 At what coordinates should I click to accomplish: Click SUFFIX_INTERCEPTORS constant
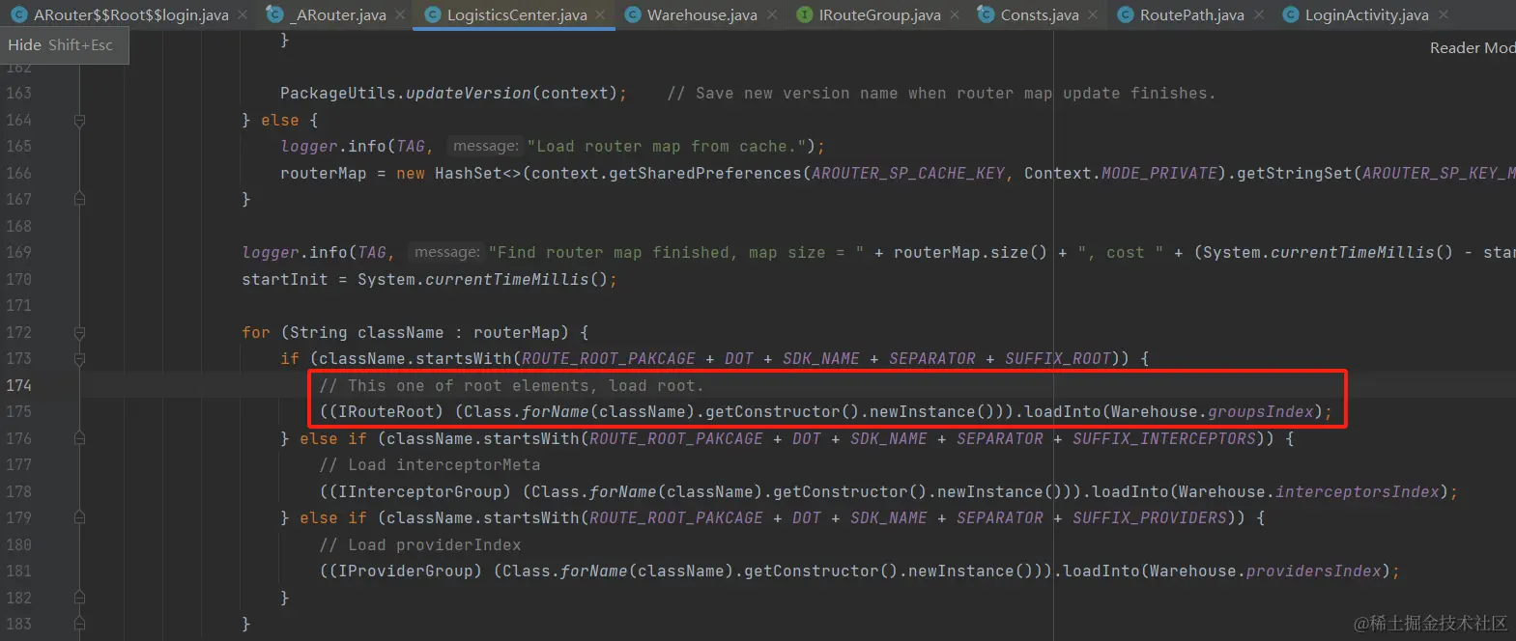(1164, 439)
